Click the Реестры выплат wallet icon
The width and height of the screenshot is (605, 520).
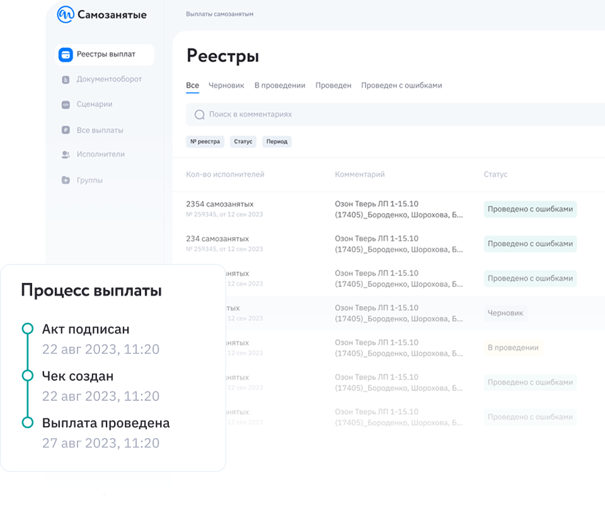[x=66, y=55]
